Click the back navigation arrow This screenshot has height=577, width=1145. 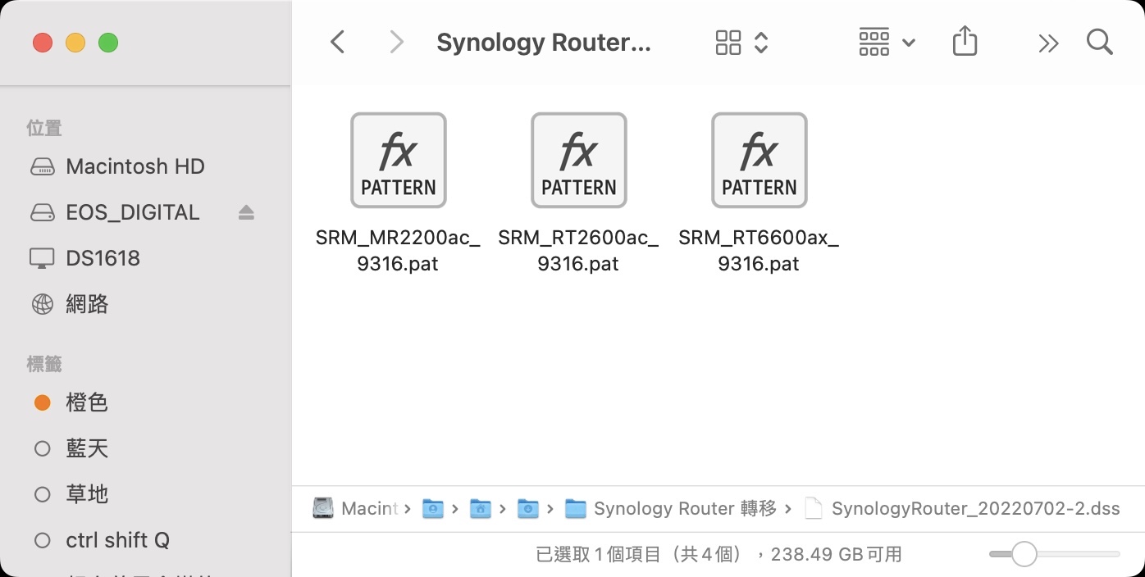337,43
